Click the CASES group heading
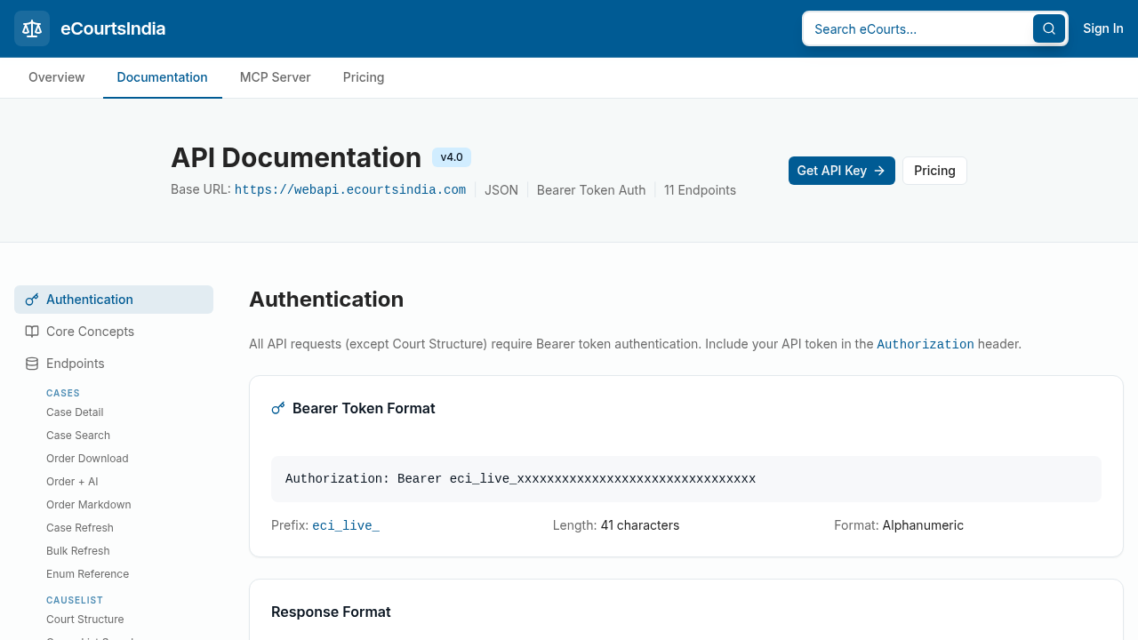The image size is (1138, 640). click(63, 393)
